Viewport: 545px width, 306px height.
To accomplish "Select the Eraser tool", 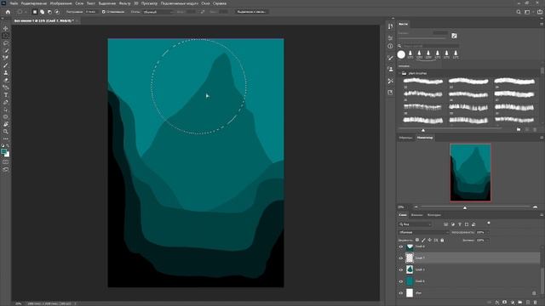I will 6,80.
